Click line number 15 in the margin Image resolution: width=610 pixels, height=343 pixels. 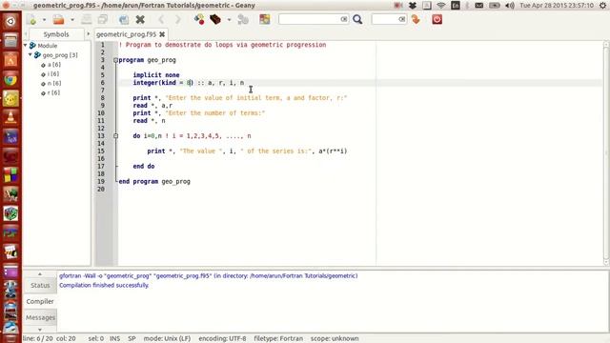(x=101, y=151)
